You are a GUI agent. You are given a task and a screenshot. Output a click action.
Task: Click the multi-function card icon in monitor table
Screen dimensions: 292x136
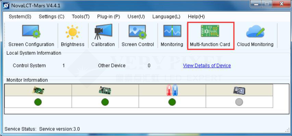click(239, 91)
